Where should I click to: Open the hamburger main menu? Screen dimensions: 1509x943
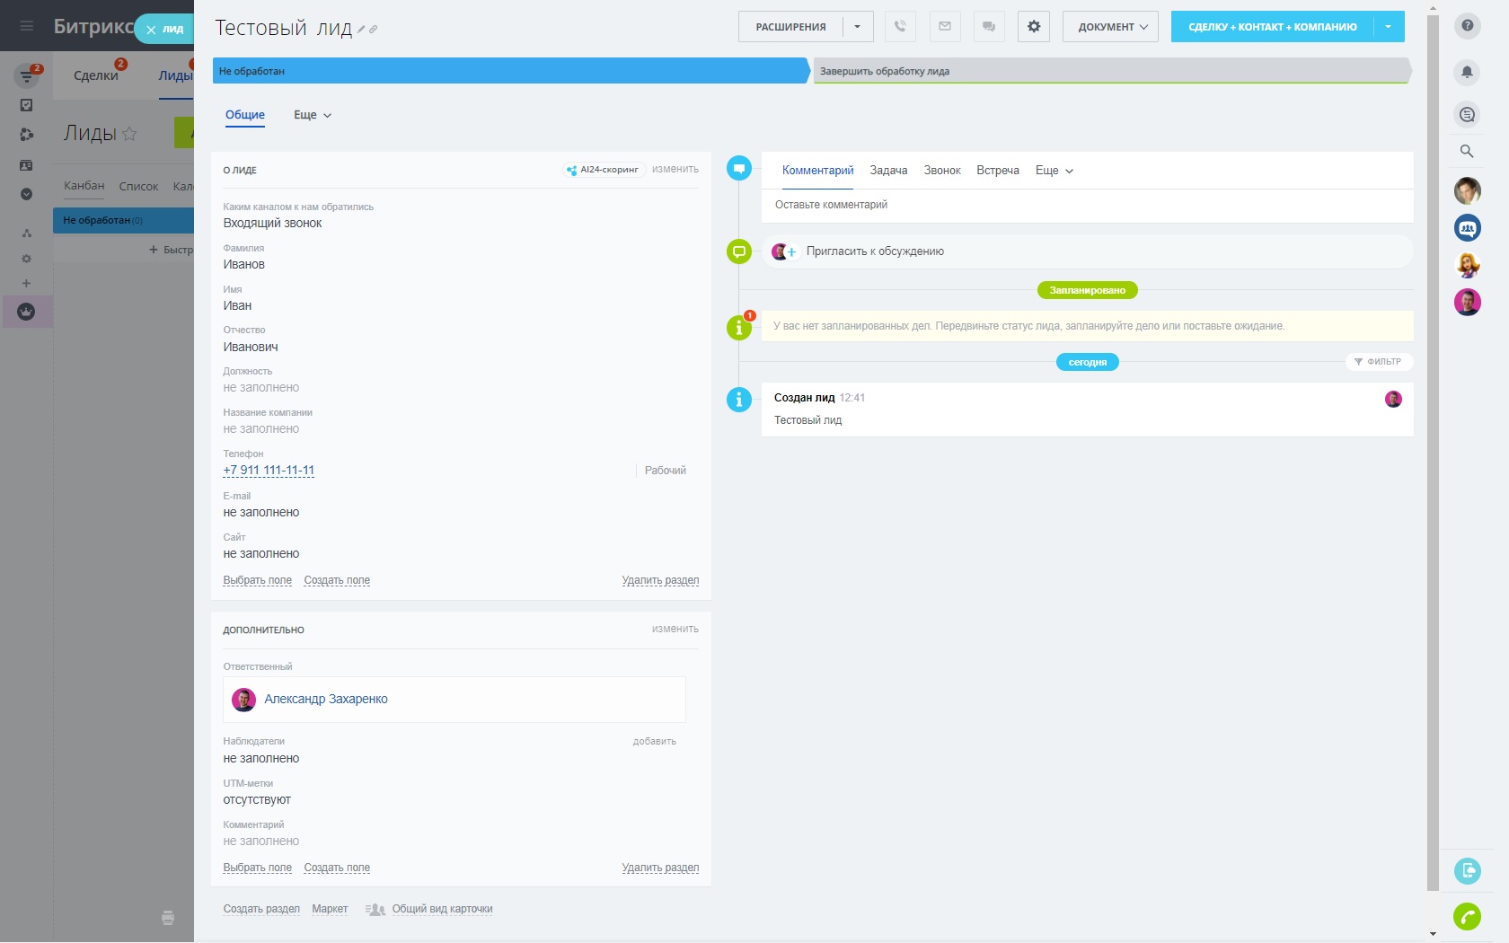pyautogui.click(x=27, y=26)
